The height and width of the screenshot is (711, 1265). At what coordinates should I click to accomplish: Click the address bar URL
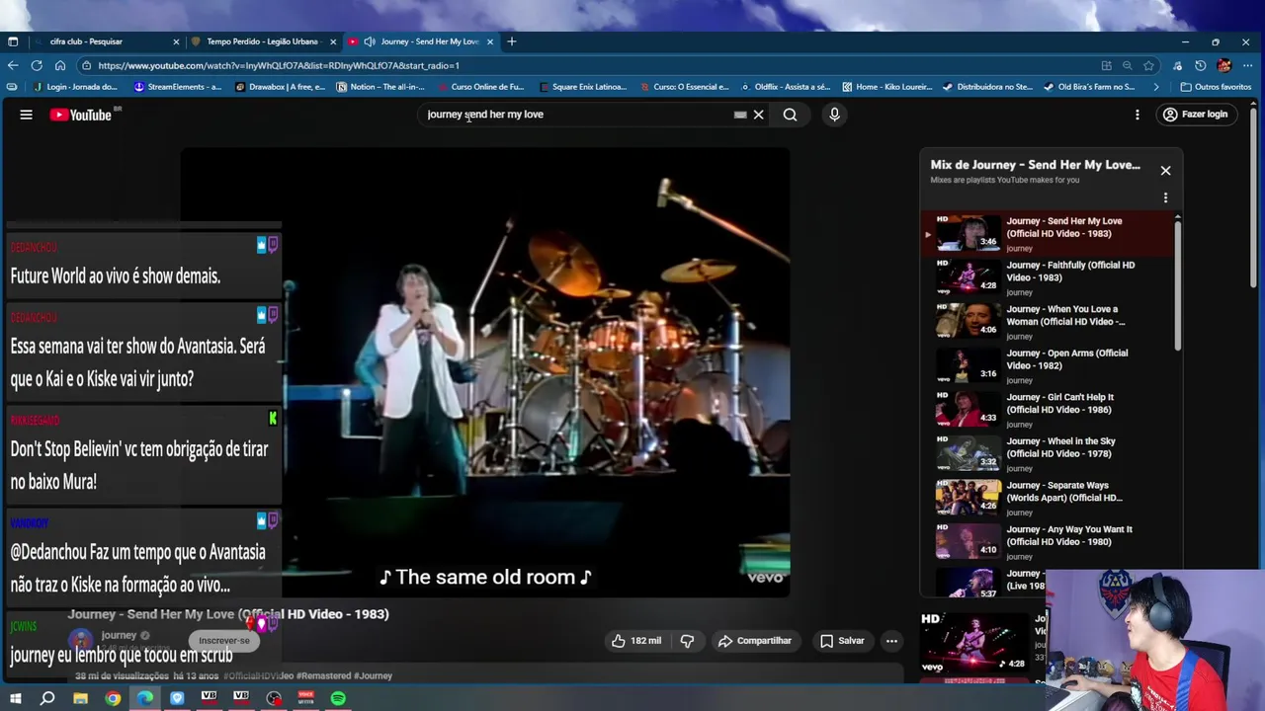point(279,65)
